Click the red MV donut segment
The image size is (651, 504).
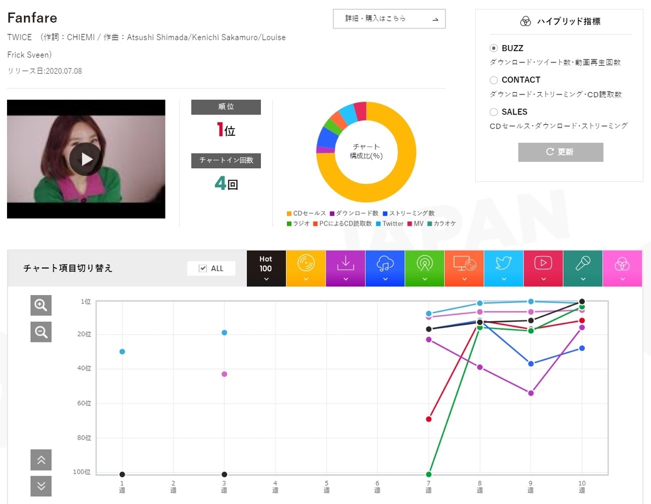click(360, 110)
